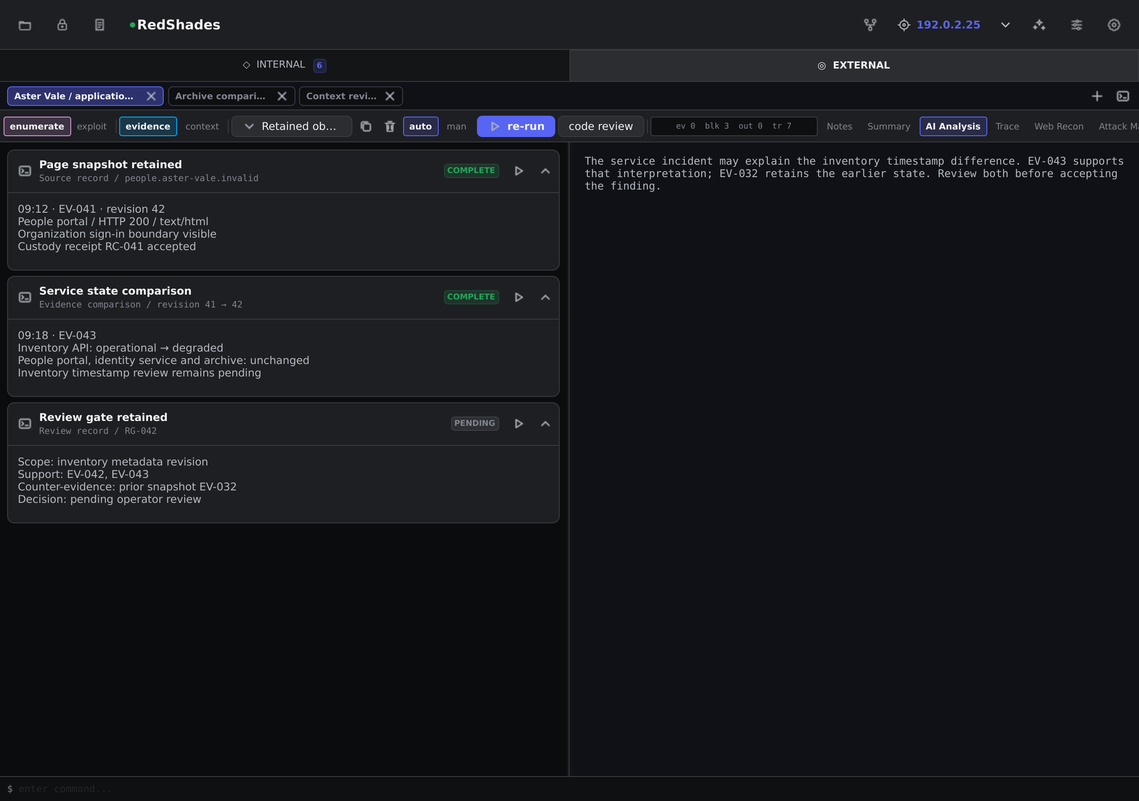The height and width of the screenshot is (801, 1139).
Task: Switch to the INTERNAL tab
Action: [284, 65]
